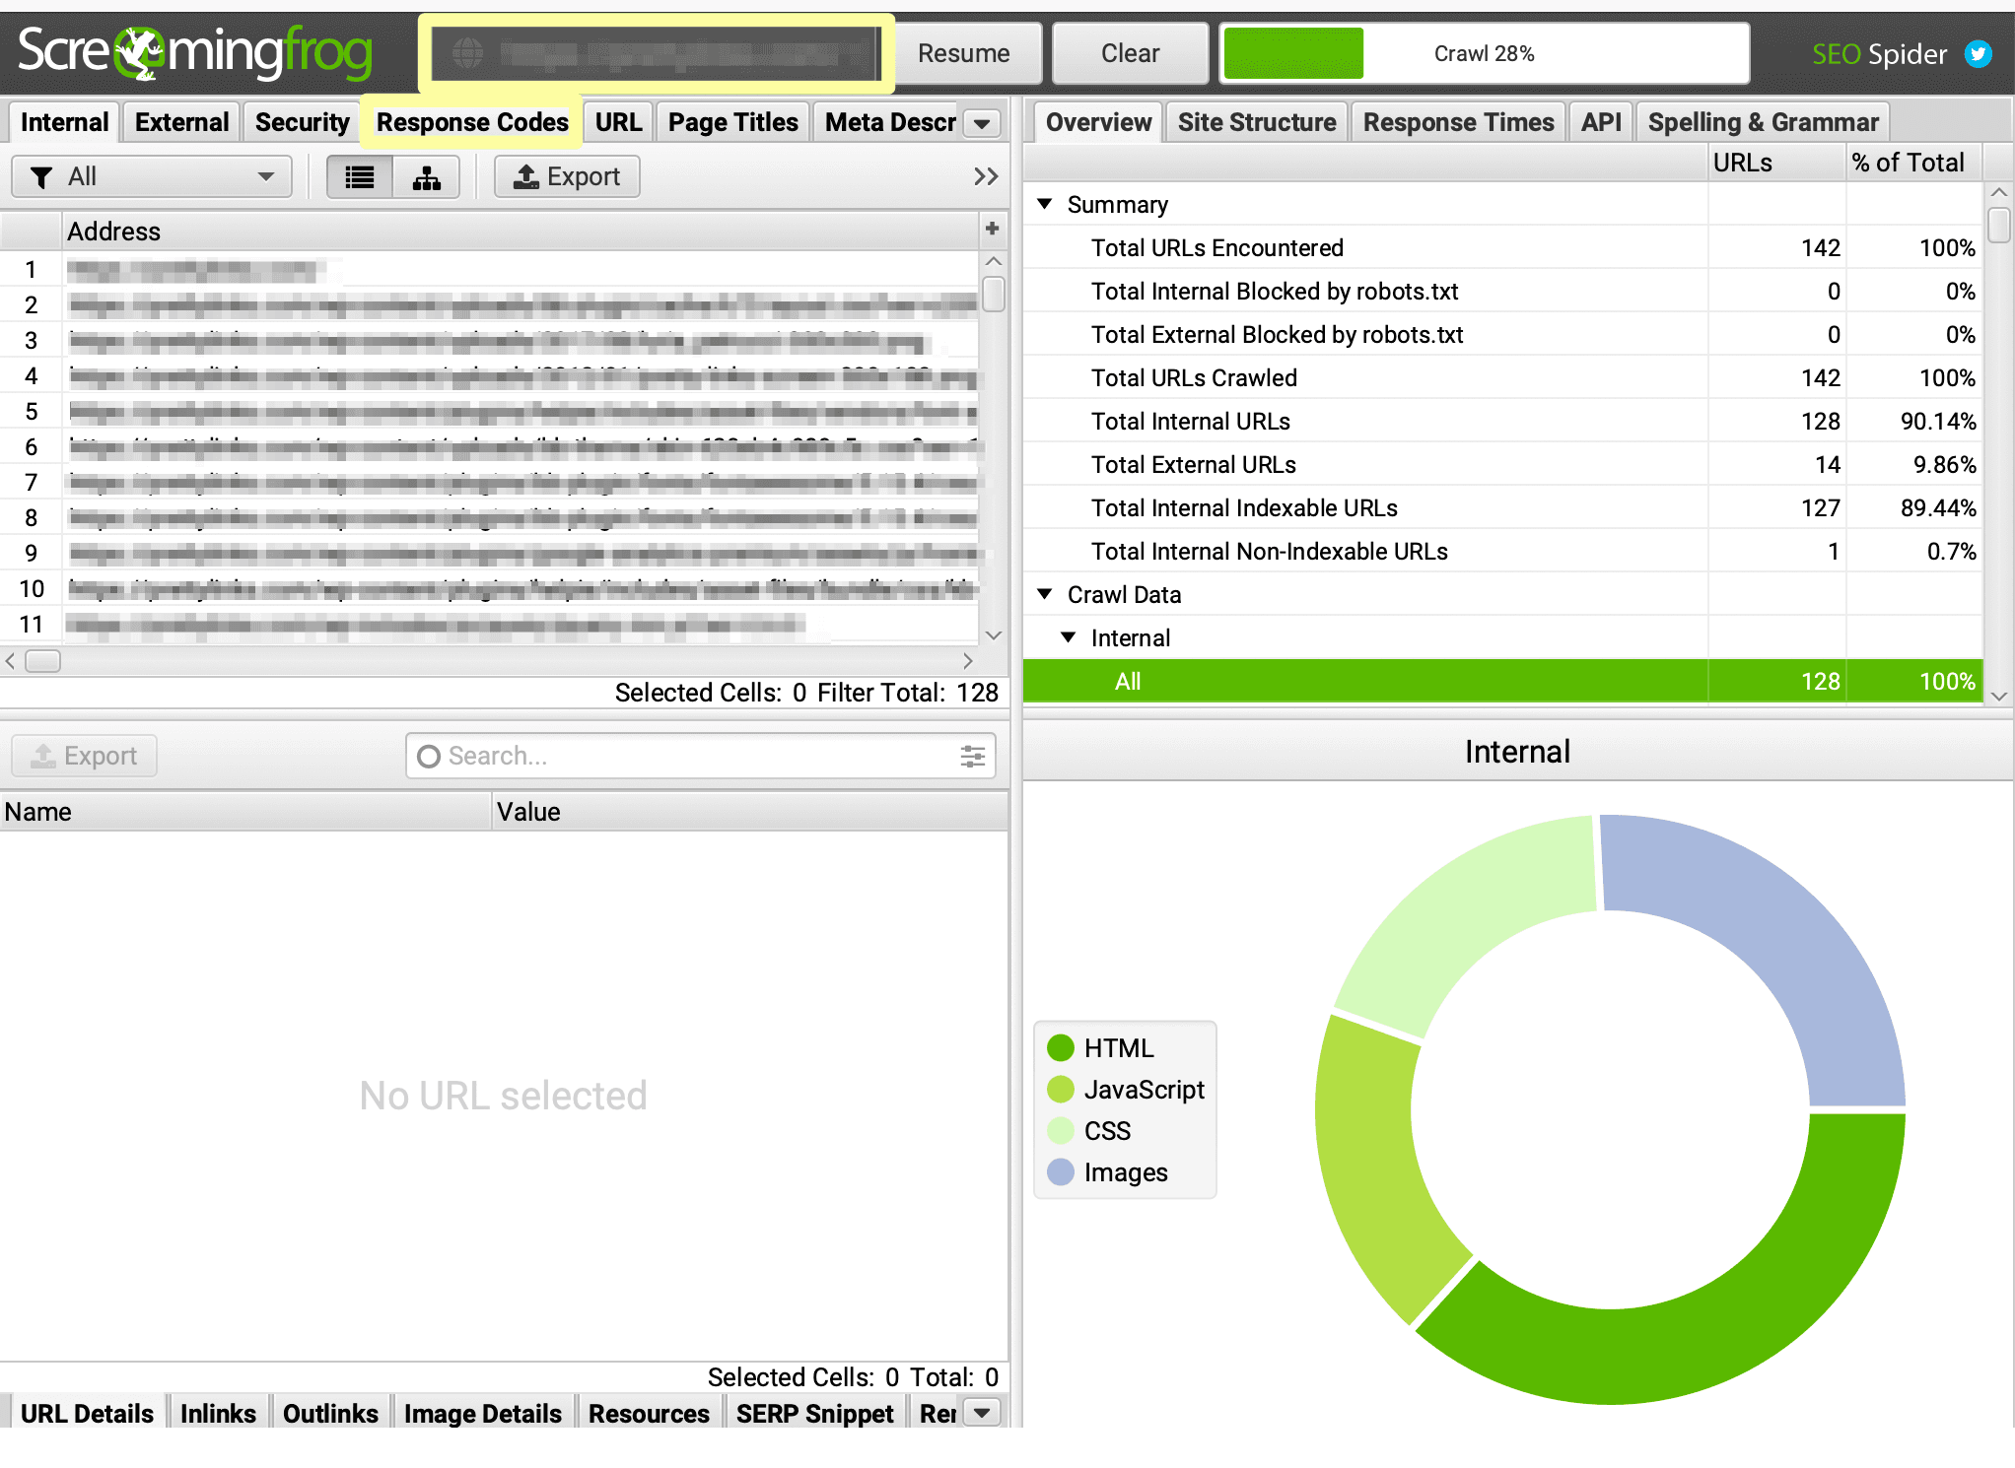
Task: Open search filter settings sliders icon
Action: click(972, 756)
